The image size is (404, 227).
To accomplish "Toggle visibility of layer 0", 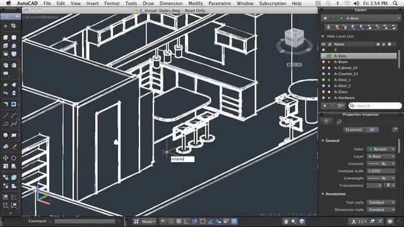I will coord(324,50).
